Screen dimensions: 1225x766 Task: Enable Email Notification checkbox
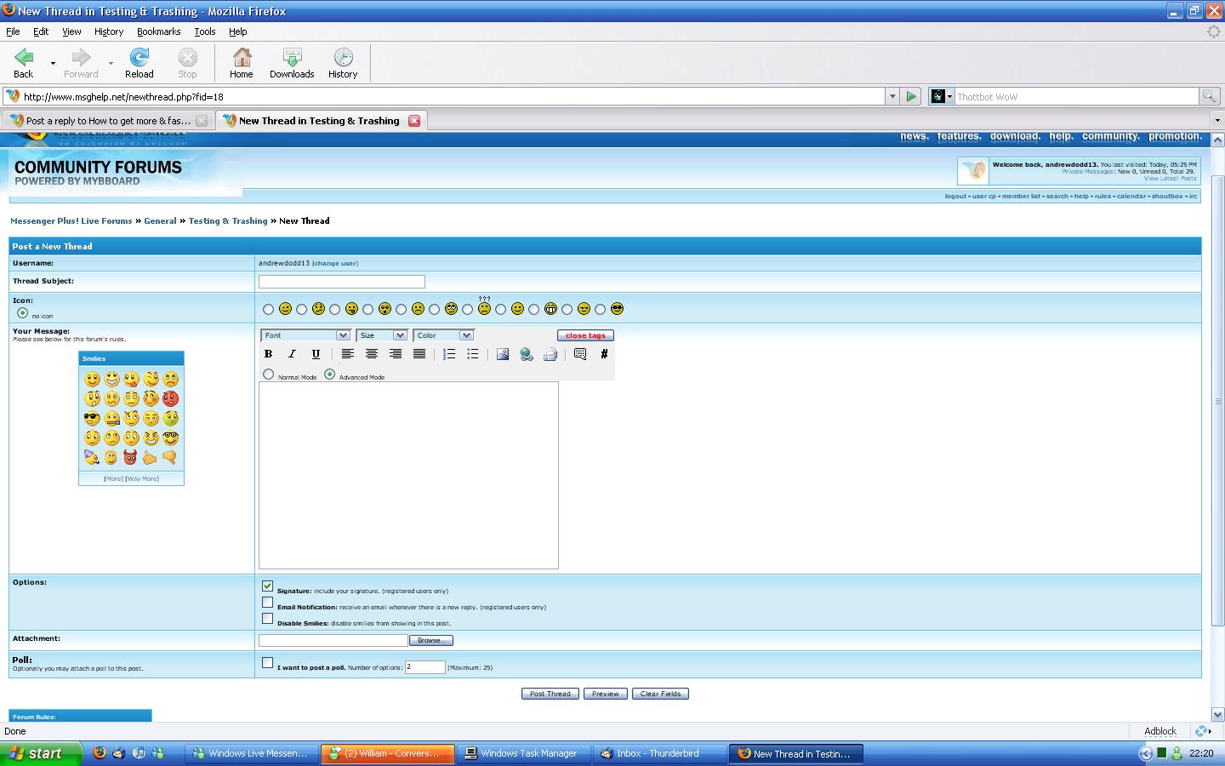coord(268,603)
